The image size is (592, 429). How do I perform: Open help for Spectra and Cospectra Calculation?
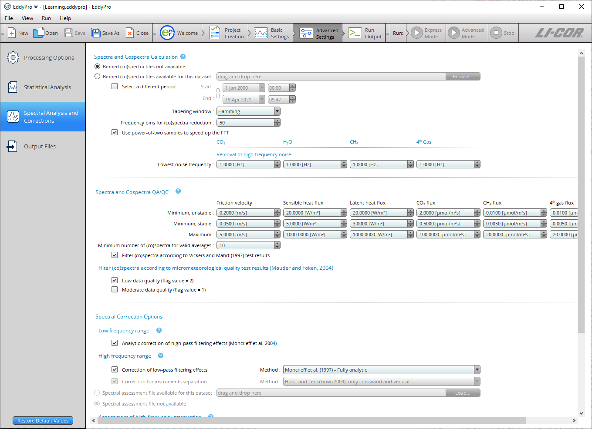183,57
